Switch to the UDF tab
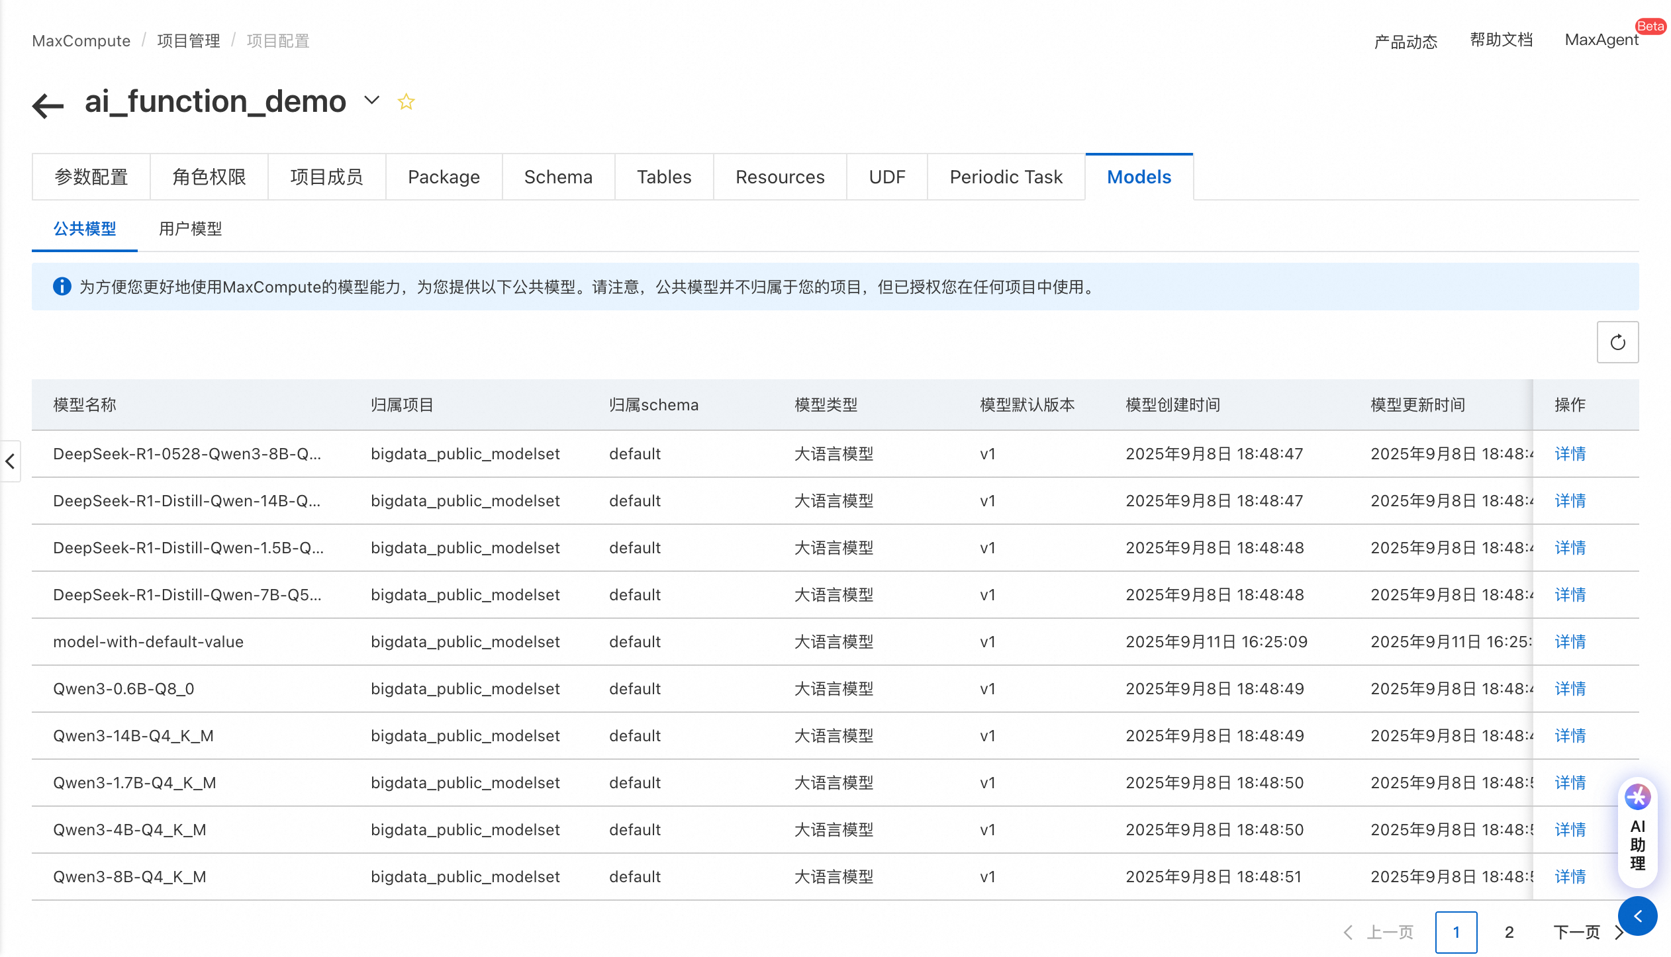Screen dimensions: 1671x957 (886, 177)
